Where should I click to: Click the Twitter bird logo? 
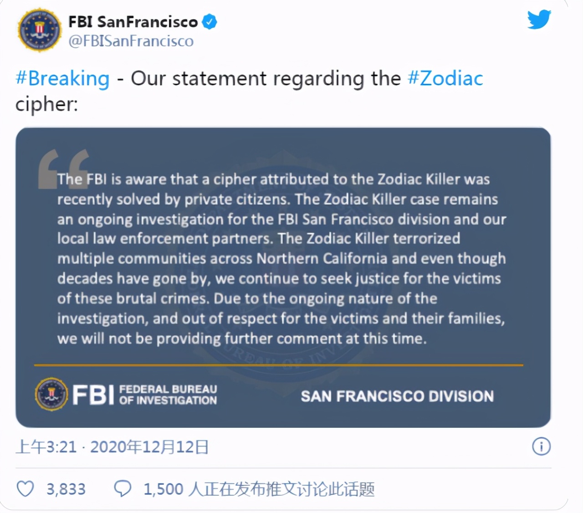[539, 19]
